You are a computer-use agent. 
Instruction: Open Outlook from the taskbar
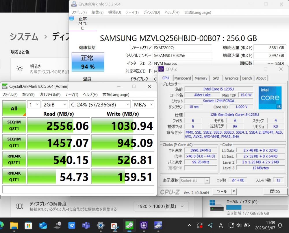43,225
